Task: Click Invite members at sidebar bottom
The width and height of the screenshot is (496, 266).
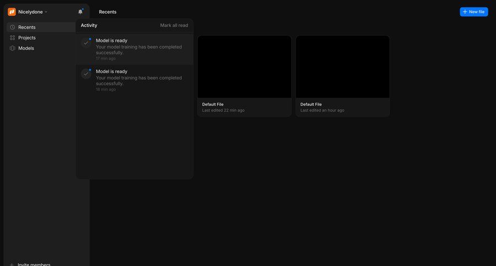Action: click(30, 264)
